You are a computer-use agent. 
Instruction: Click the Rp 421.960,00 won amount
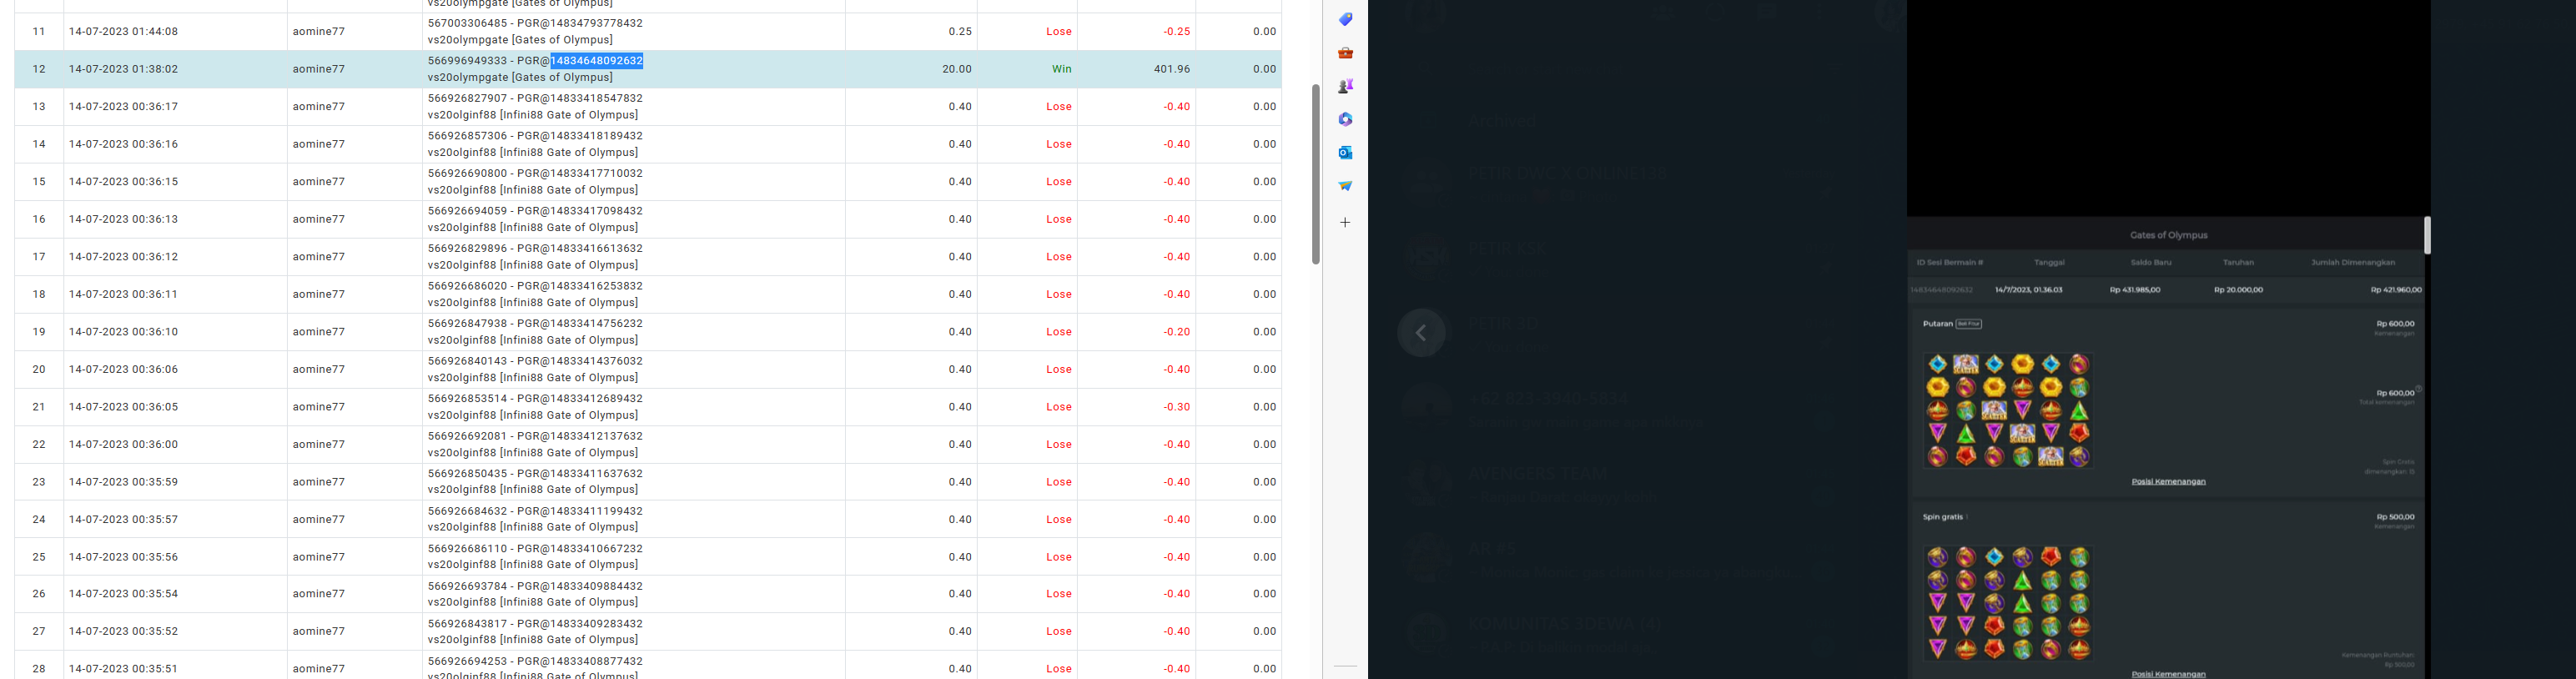[2396, 290]
